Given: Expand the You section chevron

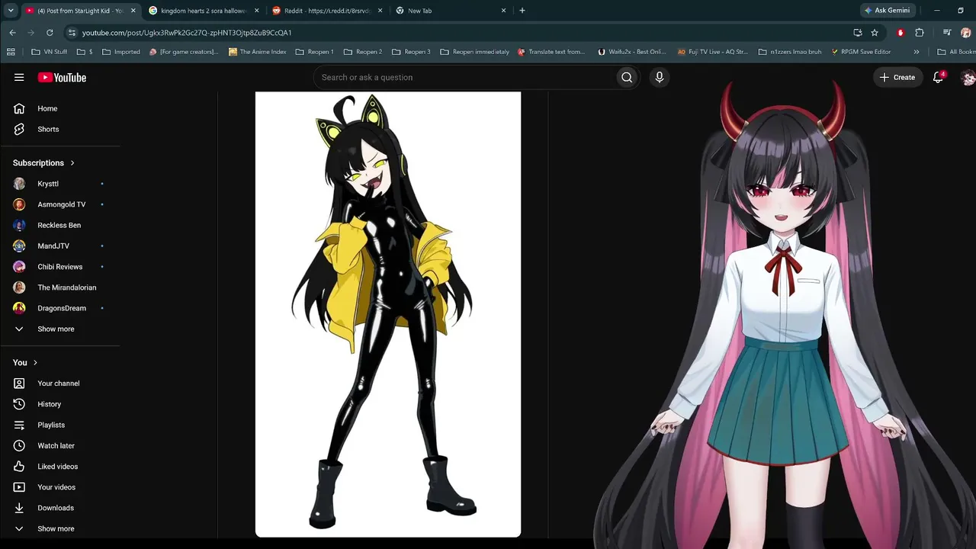Looking at the screenshot, I should [x=35, y=363].
